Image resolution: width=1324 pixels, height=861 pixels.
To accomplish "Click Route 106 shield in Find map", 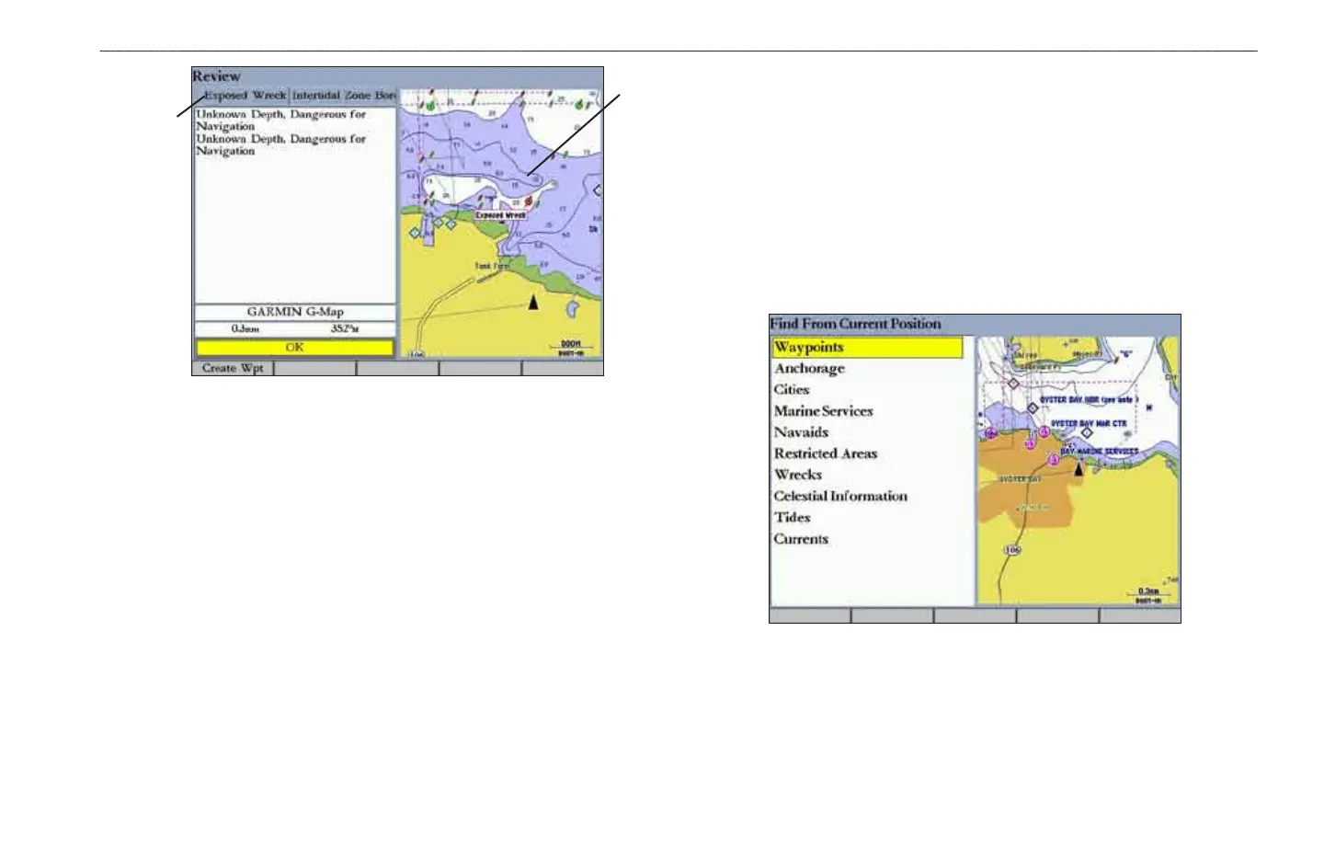I will (1012, 550).
